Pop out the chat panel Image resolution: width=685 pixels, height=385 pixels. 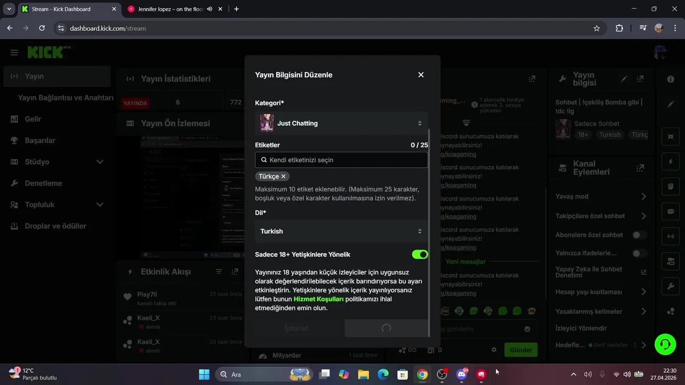(532, 79)
